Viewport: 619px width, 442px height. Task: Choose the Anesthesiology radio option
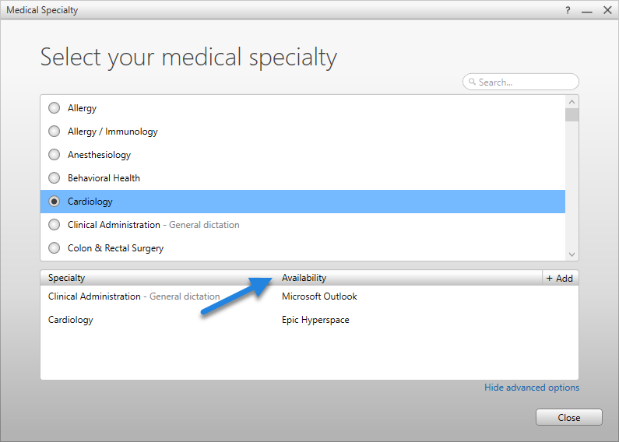tap(54, 155)
